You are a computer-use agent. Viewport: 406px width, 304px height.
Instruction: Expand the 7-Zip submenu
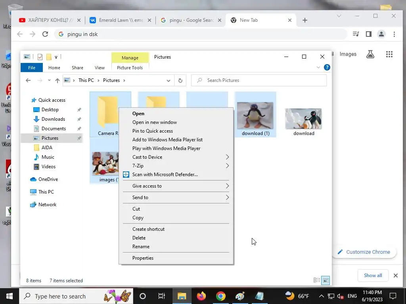176,166
